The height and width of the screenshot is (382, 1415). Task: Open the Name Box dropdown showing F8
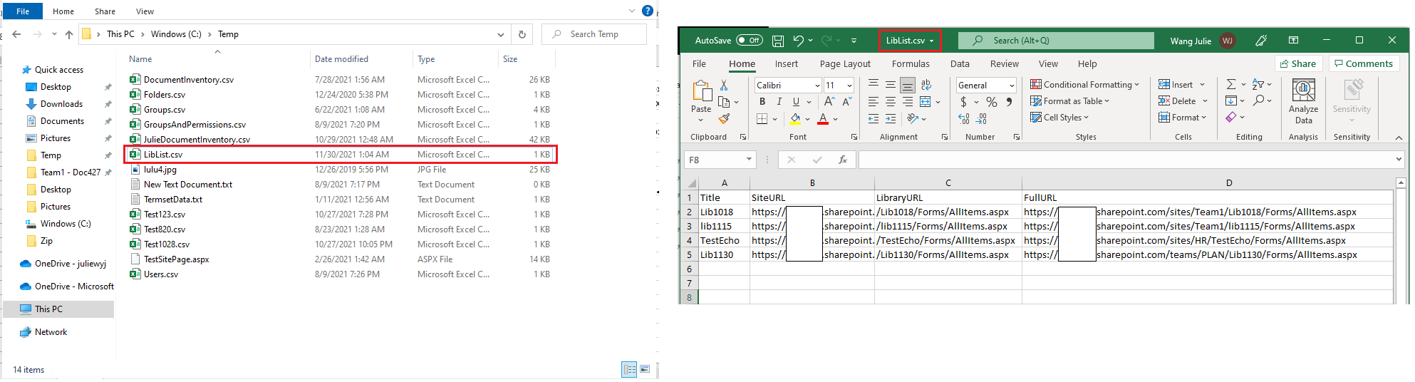(x=749, y=160)
